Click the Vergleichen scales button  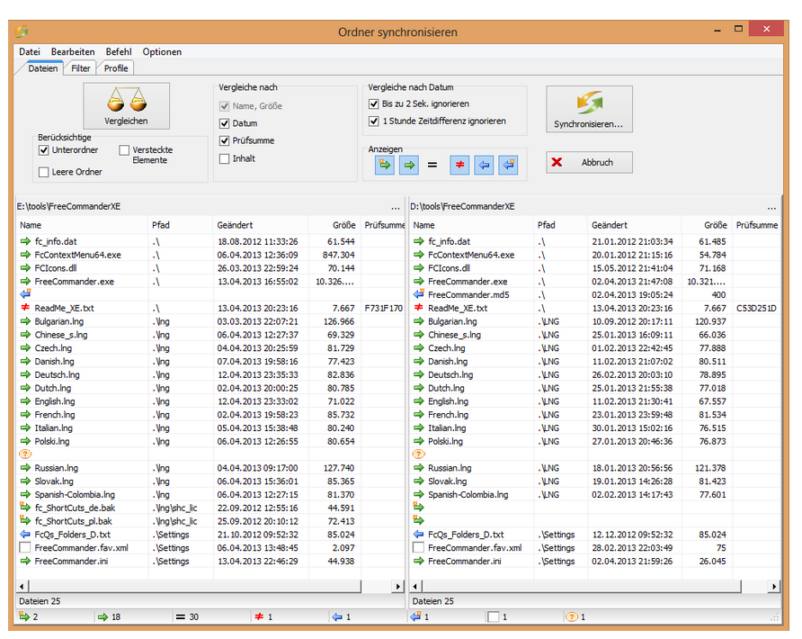(127, 106)
